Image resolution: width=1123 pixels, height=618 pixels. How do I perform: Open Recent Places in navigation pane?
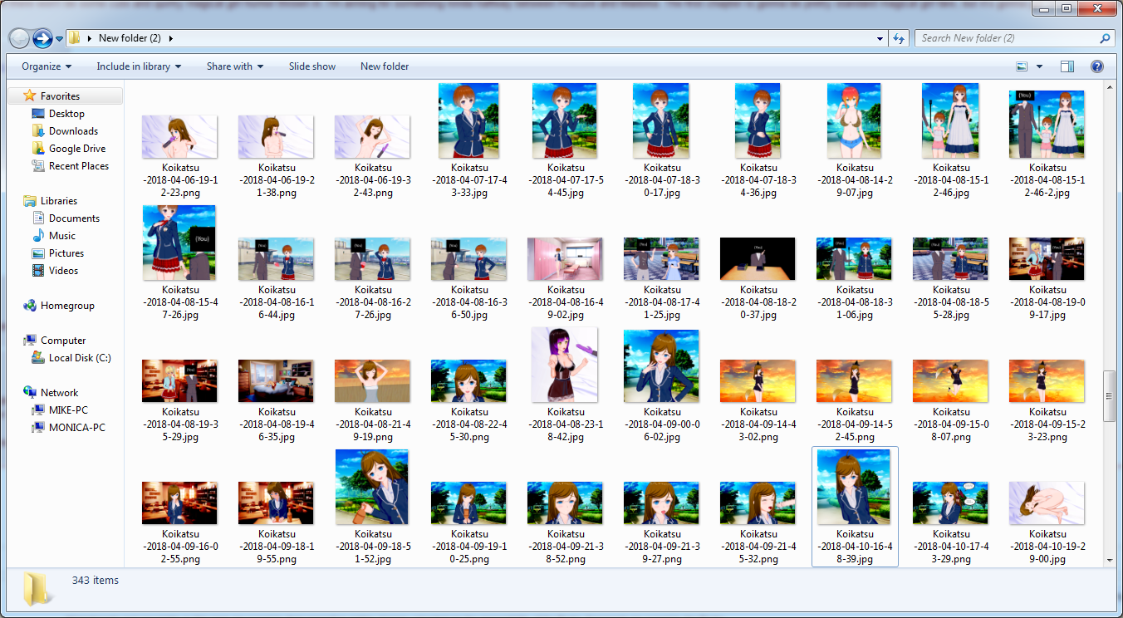coord(79,166)
